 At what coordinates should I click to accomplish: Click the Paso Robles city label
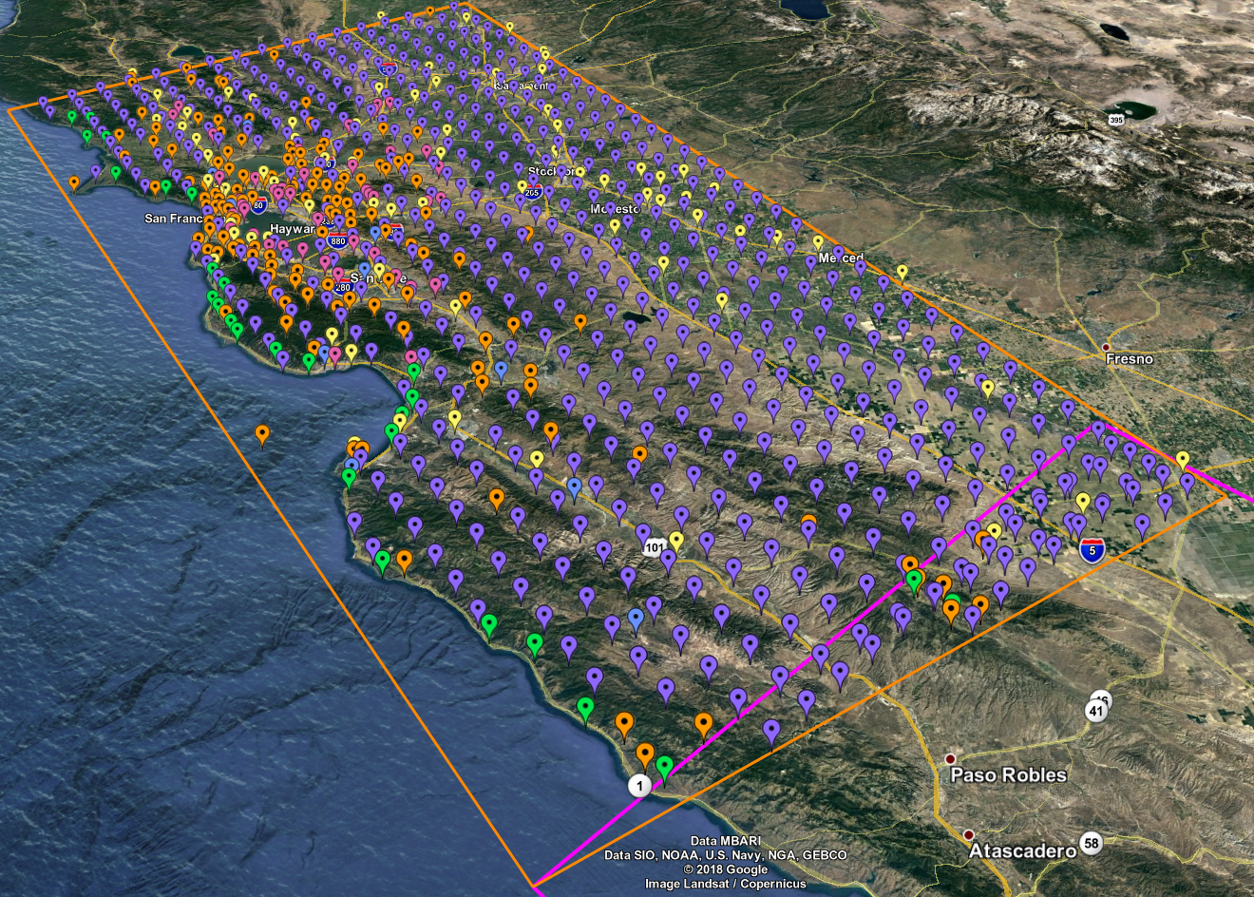pos(1008,775)
